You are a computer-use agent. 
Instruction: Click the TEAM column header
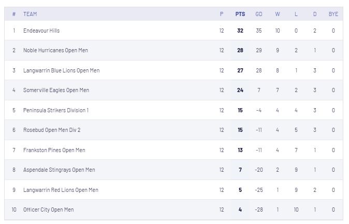pos(30,14)
